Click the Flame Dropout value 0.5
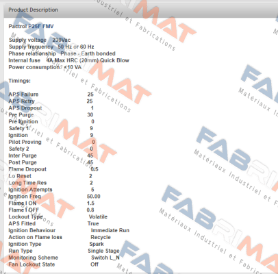 94,169
